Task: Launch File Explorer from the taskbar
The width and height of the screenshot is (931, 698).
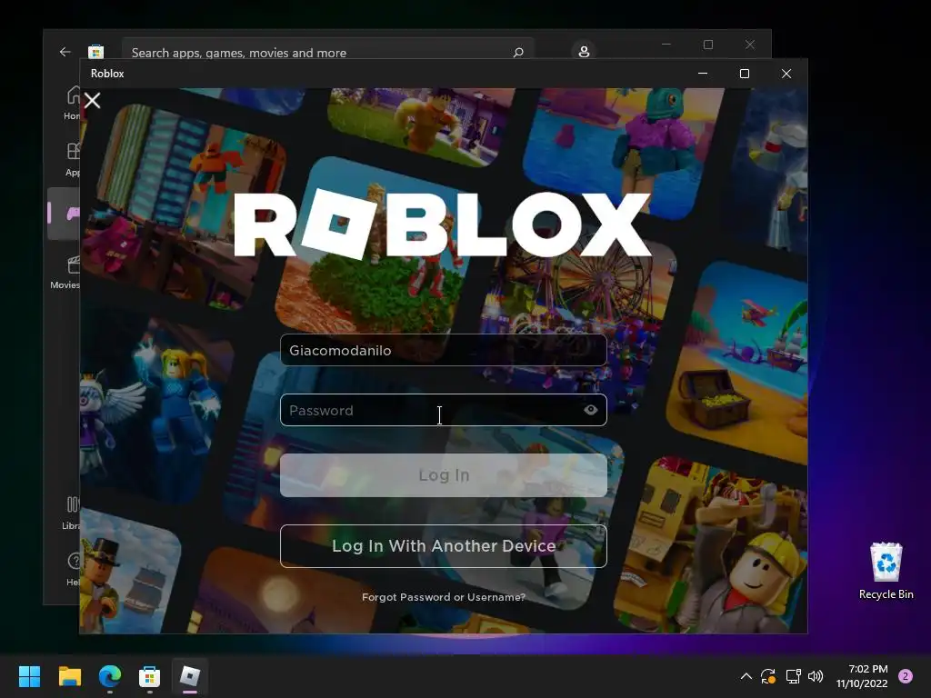Action: tap(69, 675)
